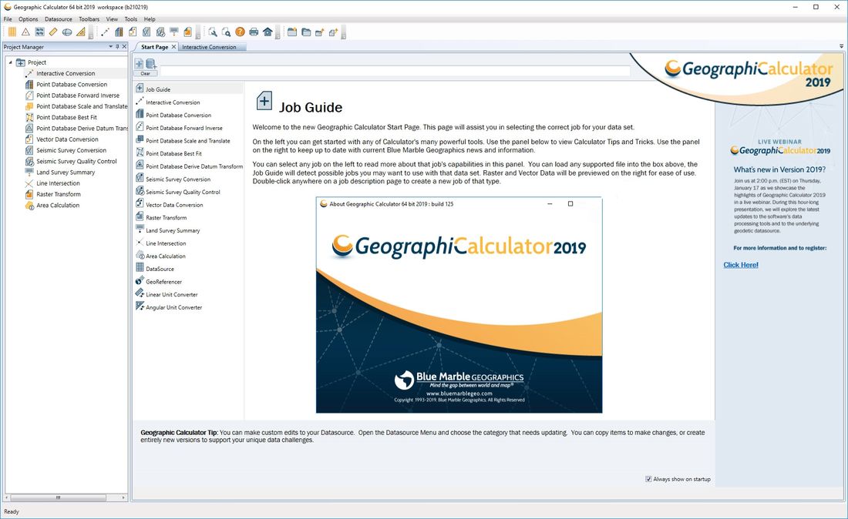Screen dimensions: 848x519
Task: Select Point Database Derive Datum Transform in start list
Action: tap(194, 166)
